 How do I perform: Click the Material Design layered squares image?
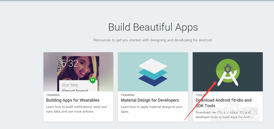coord(153,72)
